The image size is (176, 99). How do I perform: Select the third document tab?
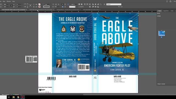tap(68, 10)
